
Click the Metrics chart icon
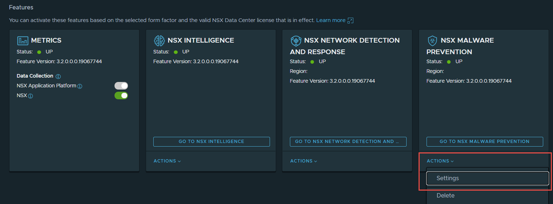(x=22, y=40)
